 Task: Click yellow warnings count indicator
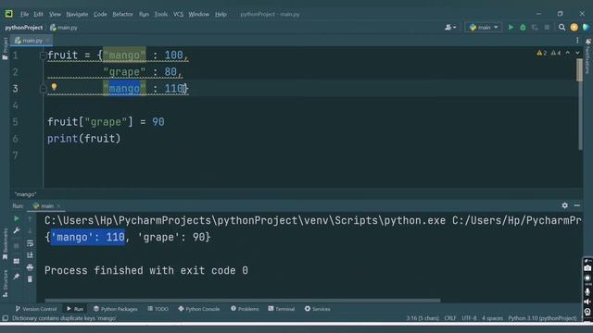541,54
